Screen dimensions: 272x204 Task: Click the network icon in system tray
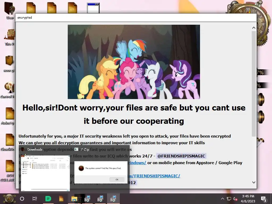[229, 199]
